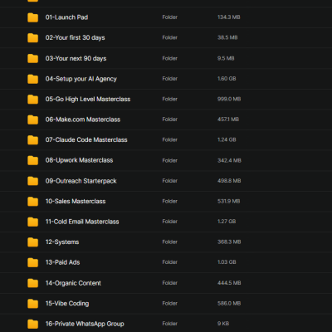Image resolution: width=332 pixels, height=332 pixels.
Task: Click the Folder type label in 15-Vibe Coding row
Action: point(170,303)
